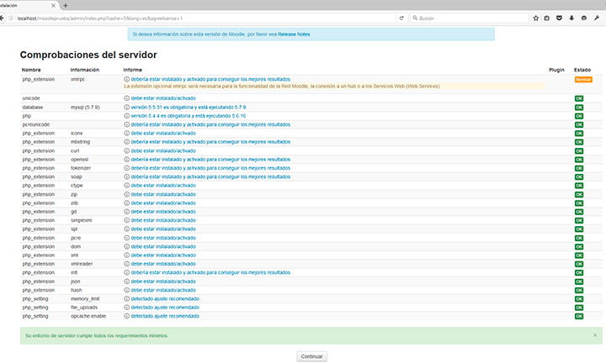Click the OK badge in the database row
The width and height of the screenshot is (606, 363).
(x=578, y=108)
